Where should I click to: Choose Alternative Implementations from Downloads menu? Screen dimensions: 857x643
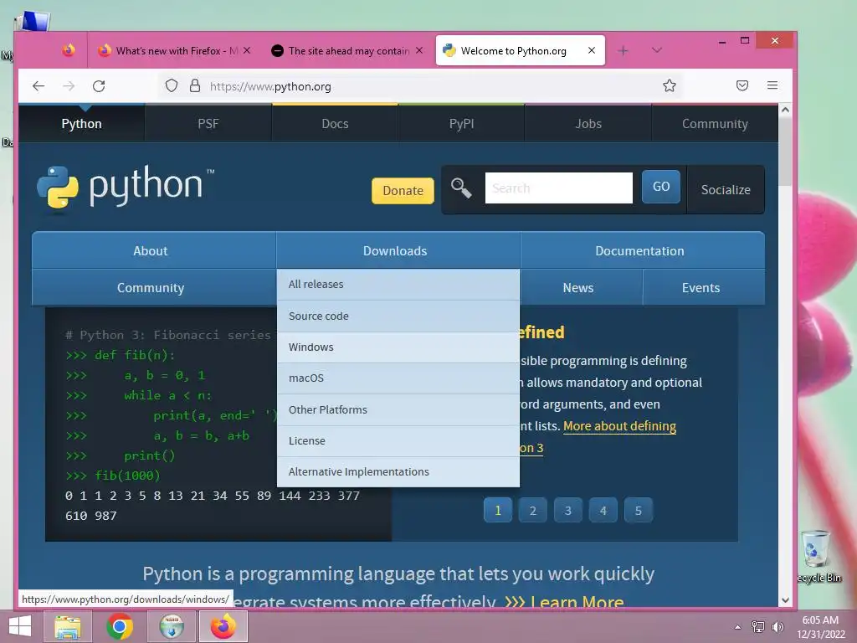pyautogui.click(x=398, y=472)
